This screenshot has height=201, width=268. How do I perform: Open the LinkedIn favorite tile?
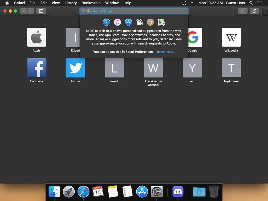(x=114, y=68)
